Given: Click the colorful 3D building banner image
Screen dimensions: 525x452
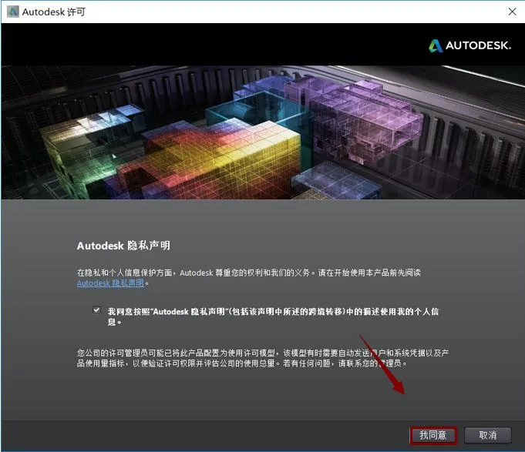Looking at the screenshot, I should point(263,132).
